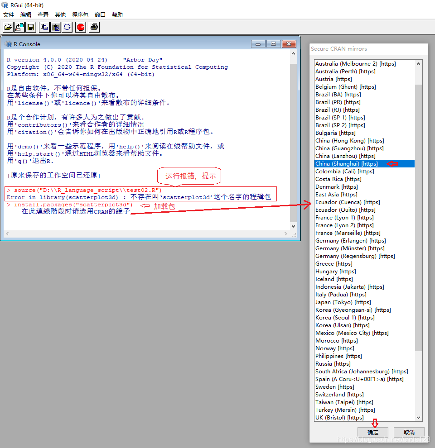Click up arrow of CRAN mirrors list scrollbar
This screenshot has width=435, height=448.
(418, 64)
